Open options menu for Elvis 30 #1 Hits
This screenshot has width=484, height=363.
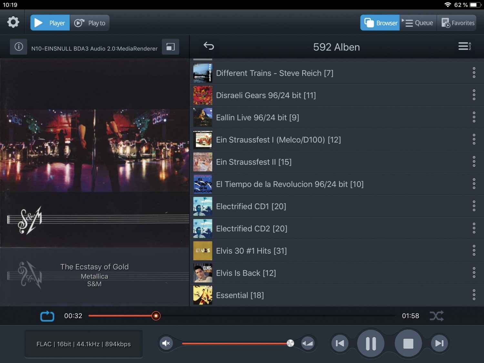pyautogui.click(x=474, y=251)
